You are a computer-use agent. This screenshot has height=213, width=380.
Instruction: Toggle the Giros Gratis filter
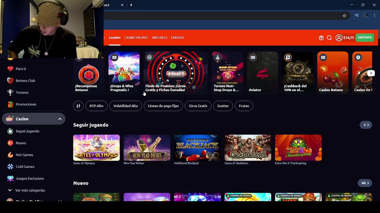(198, 106)
